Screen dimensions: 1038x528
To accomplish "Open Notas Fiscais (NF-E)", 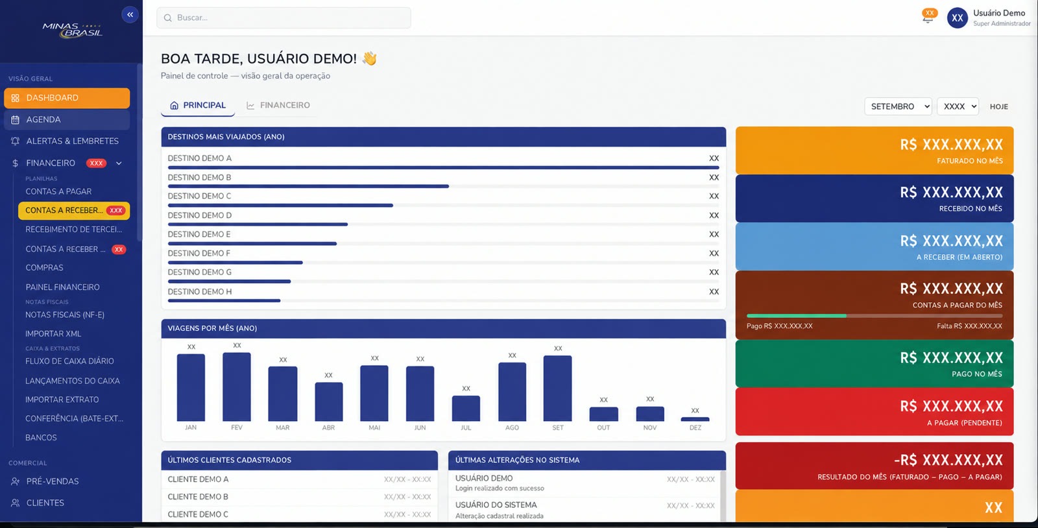I will (x=65, y=315).
